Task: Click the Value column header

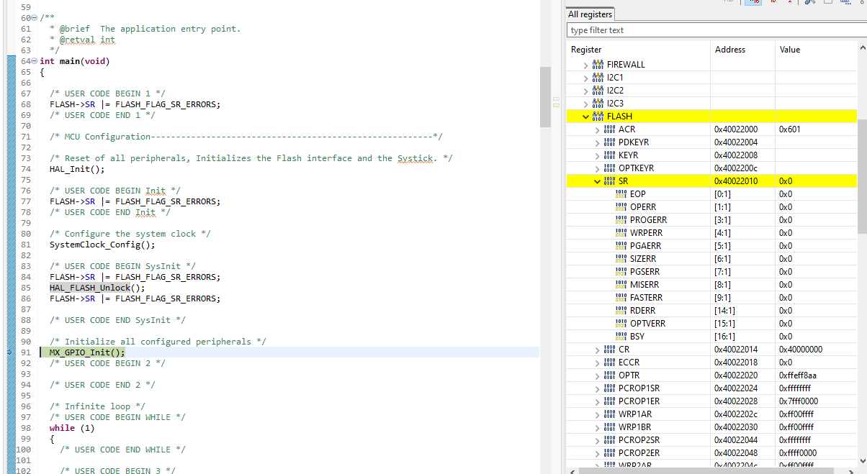Action: click(789, 50)
